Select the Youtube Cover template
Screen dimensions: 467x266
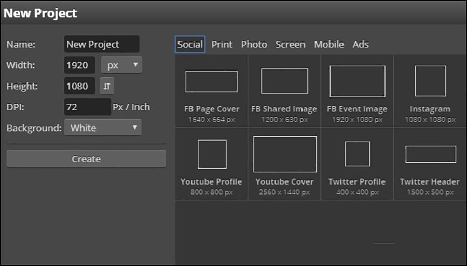click(x=284, y=163)
